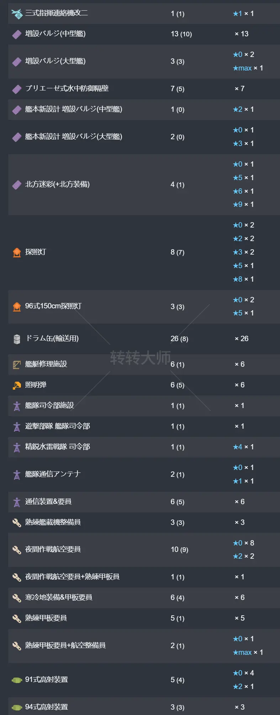This screenshot has width=280, height=715.
Task: Click the ★9 level for 北方迷彩
Action: [243, 204]
